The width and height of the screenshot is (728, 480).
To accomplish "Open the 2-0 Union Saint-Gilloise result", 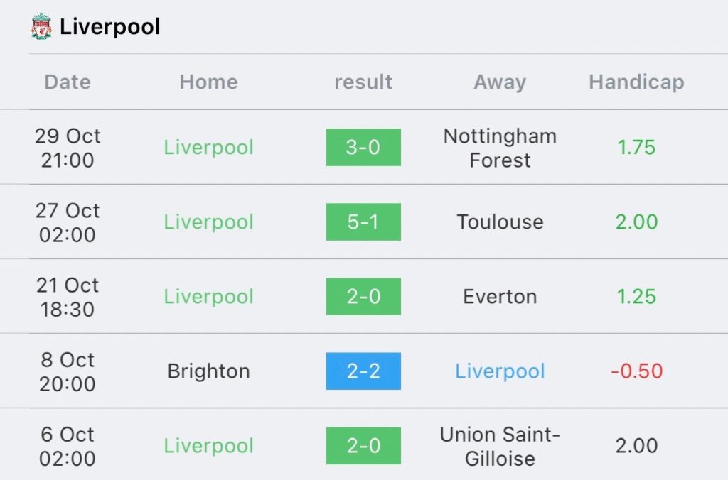I will tap(363, 446).
